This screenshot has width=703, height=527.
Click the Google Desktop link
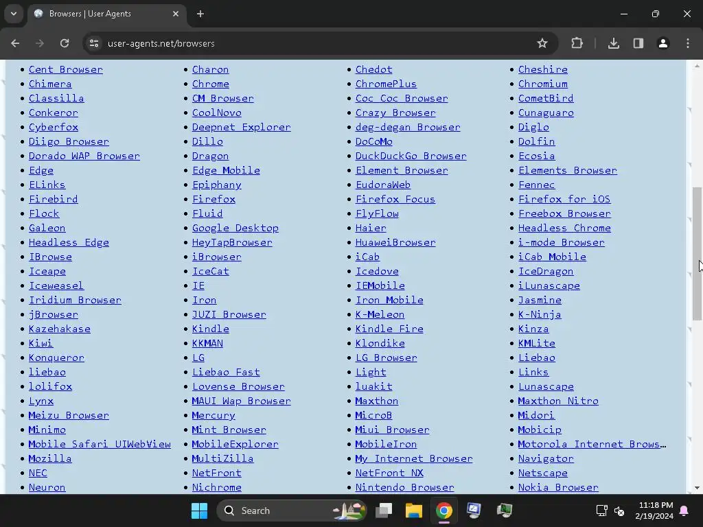[235, 228]
